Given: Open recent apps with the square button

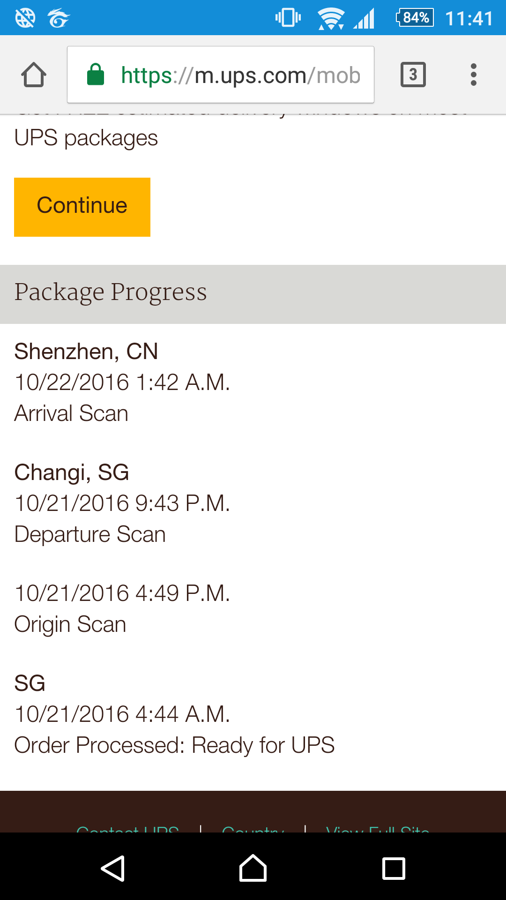Looking at the screenshot, I should tap(394, 868).
